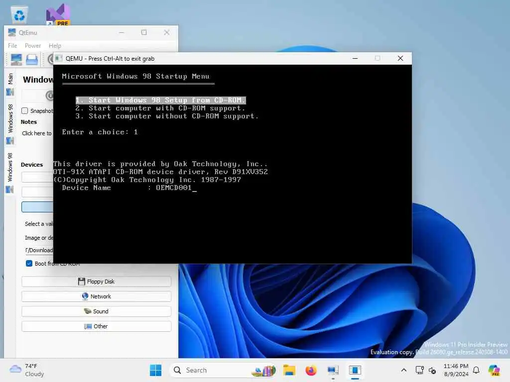Select option 1 Start Windows 98 Setup
The height and width of the screenshot is (382, 510).
(x=161, y=100)
